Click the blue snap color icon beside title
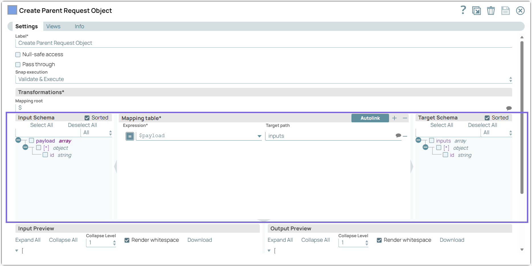532x266 pixels. [12, 10]
